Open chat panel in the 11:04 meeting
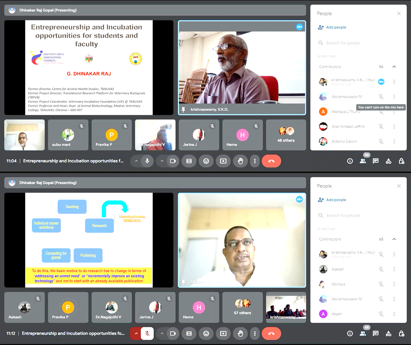The width and height of the screenshot is (411, 345). click(x=376, y=161)
